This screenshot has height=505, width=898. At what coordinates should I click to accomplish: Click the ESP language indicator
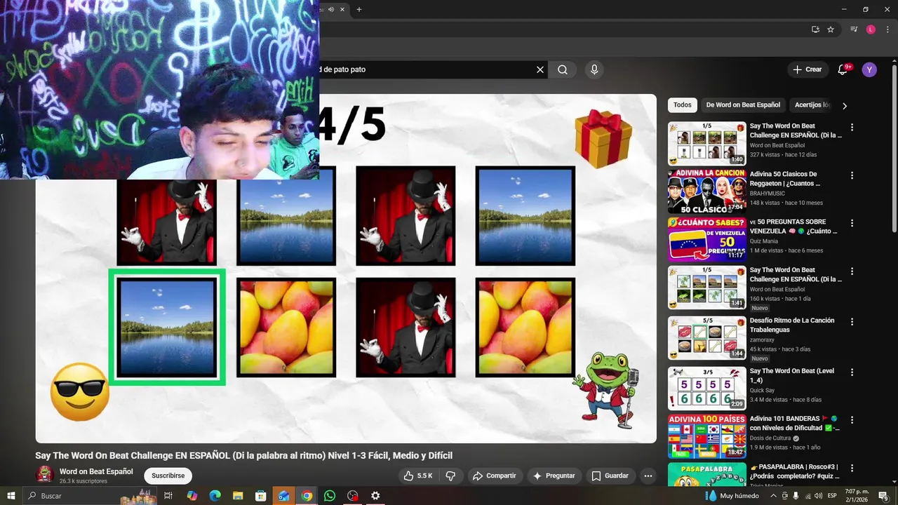[832, 496]
